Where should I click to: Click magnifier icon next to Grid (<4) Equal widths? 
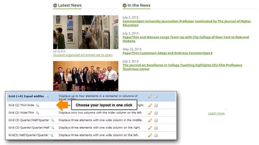tap(47, 96)
